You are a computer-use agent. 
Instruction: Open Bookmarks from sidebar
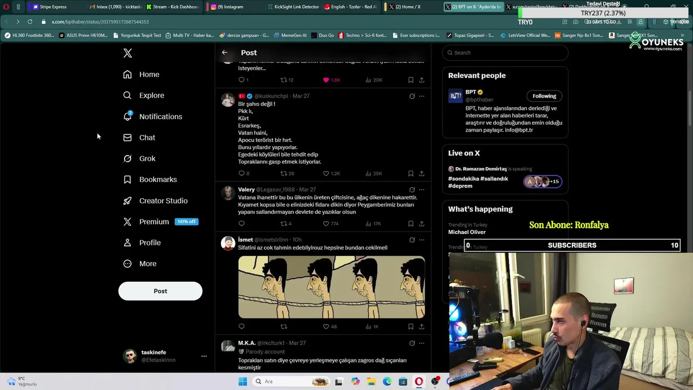click(x=150, y=179)
